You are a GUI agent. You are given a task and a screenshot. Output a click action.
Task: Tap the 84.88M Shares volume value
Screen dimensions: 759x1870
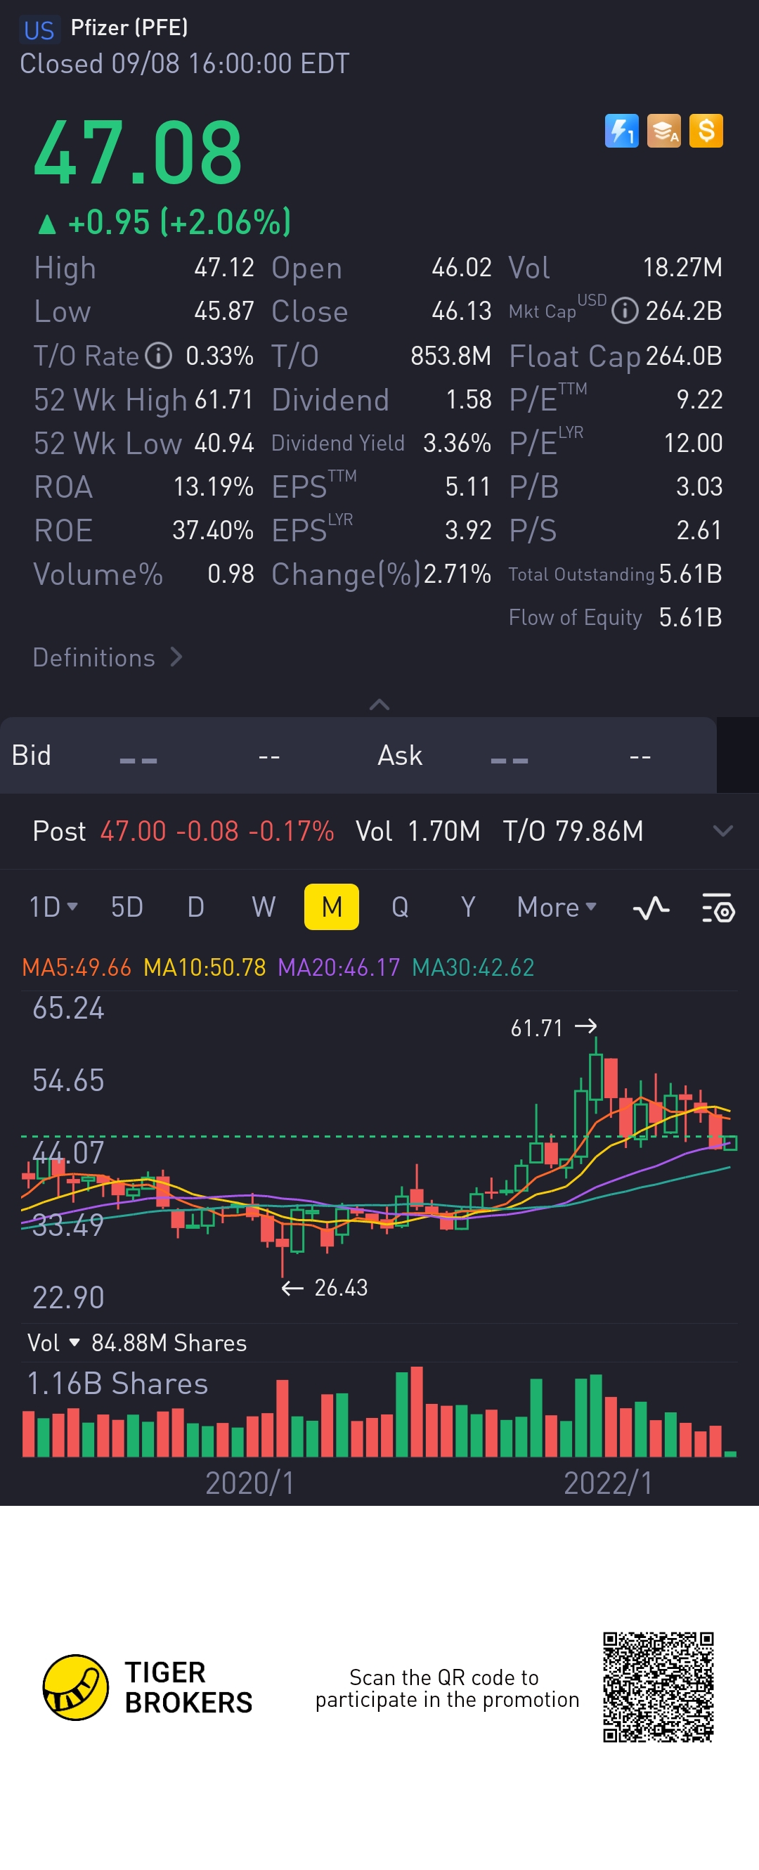pos(169,1343)
